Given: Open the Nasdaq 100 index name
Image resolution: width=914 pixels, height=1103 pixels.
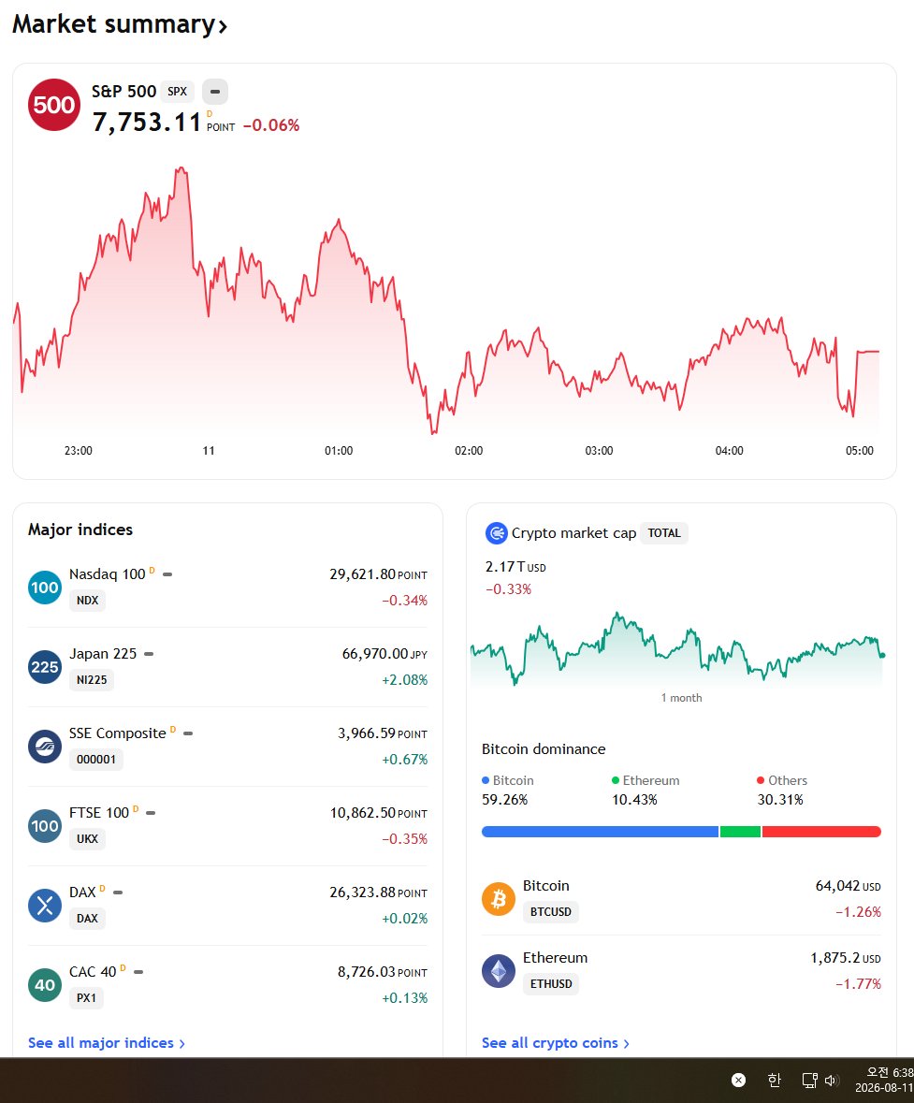Looking at the screenshot, I should pyautogui.click(x=107, y=574).
